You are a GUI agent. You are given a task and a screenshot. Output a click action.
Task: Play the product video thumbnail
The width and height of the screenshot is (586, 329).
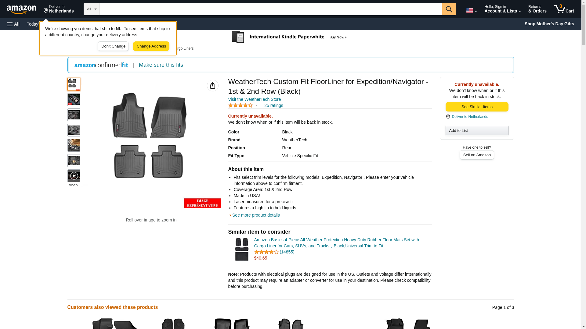click(74, 176)
